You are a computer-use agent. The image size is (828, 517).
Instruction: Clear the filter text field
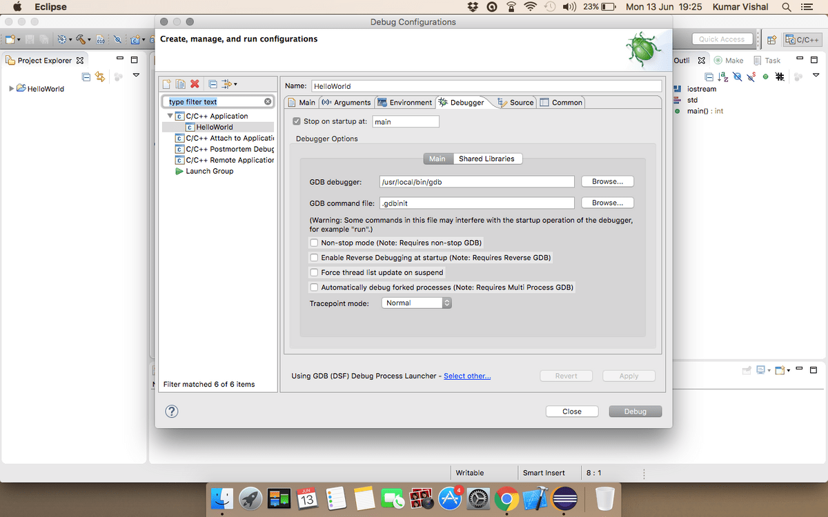point(268,101)
